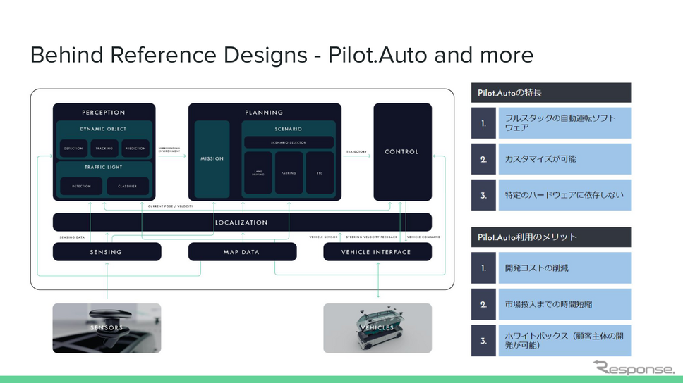Click the '市場投入までの時間短縮' merit item
This screenshot has width=683, height=383.
(x=565, y=304)
